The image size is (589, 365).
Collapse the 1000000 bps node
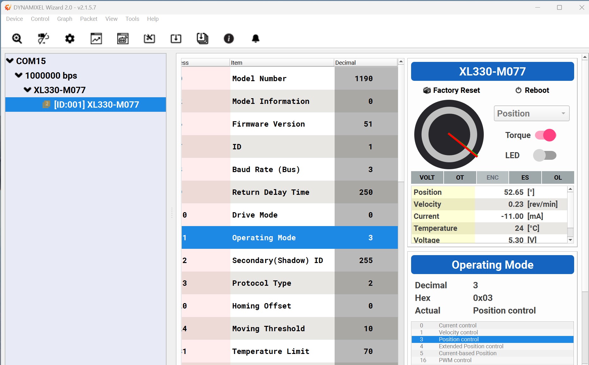click(19, 75)
